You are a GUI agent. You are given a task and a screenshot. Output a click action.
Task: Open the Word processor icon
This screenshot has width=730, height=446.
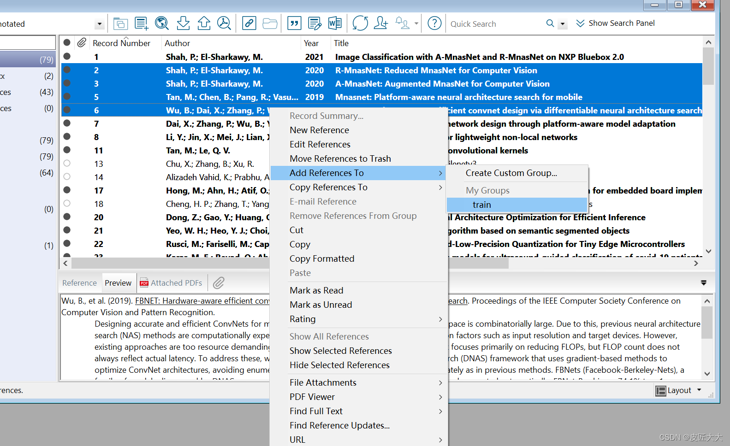[335, 23]
